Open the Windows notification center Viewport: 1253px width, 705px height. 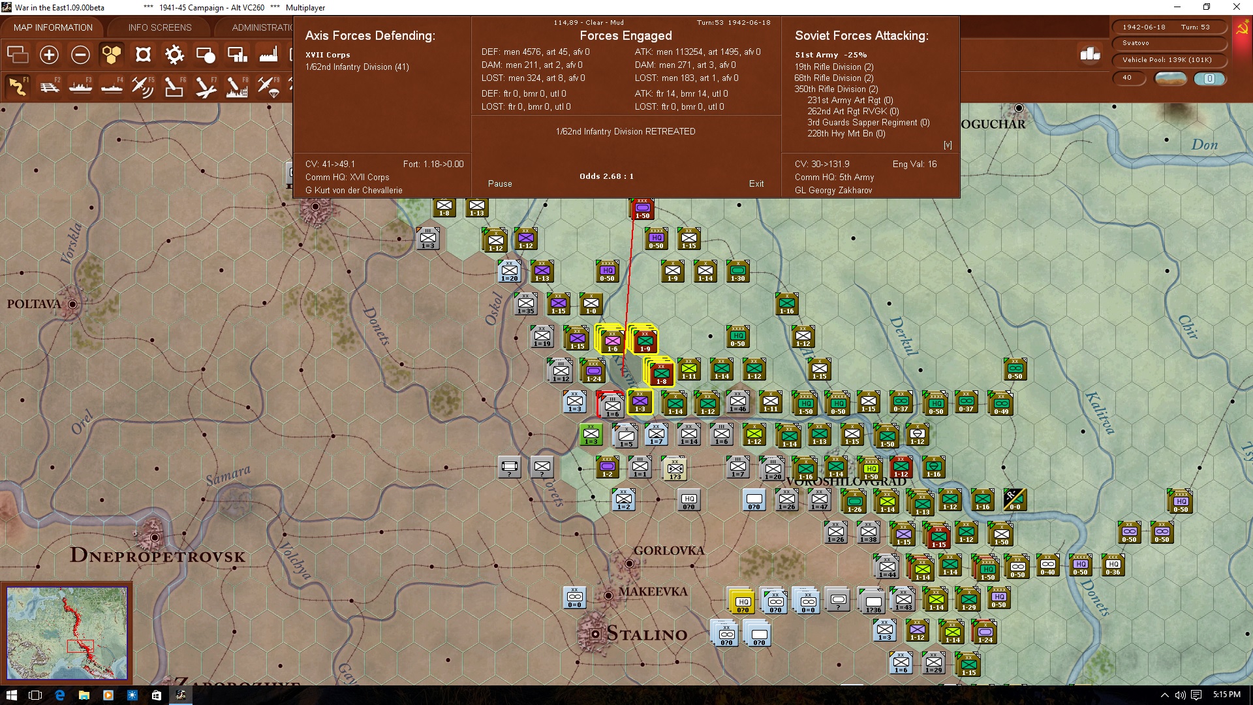[1196, 695]
